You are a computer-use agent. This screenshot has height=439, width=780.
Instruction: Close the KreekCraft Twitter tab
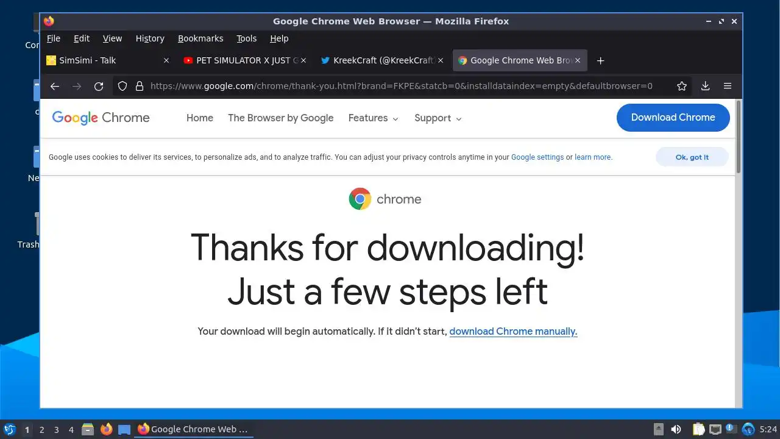pyautogui.click(x=441, y=60)
